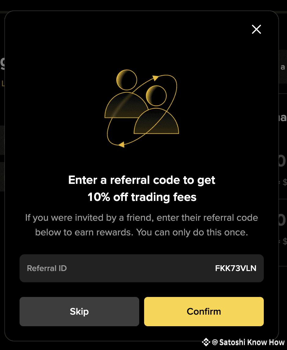
Task: Skip entering a referral code
Action: (79, 311)
